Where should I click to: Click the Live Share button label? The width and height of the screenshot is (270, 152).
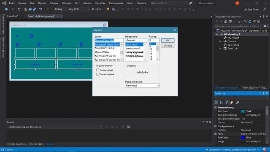point(253,10)
